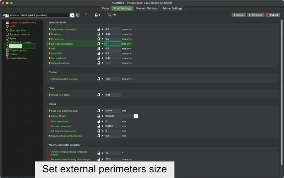Viewport: 284px width, 178px height.
Task: Expand the print preset dropdown arrow
Action: pos(72,15)
